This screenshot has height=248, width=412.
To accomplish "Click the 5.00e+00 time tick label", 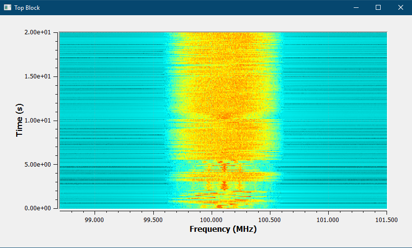I will [x=40, y=165].
